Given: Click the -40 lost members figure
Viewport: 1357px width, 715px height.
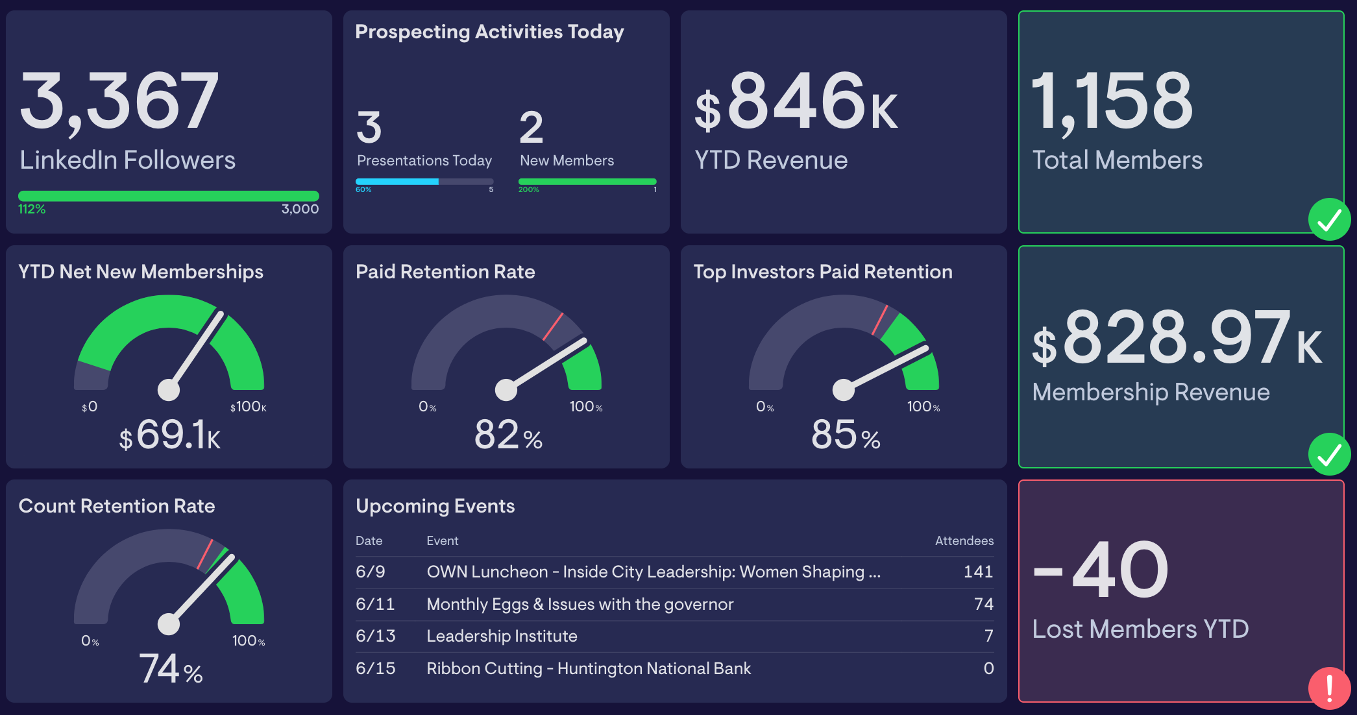Looking at the screenshot, I should point(1101,570).
